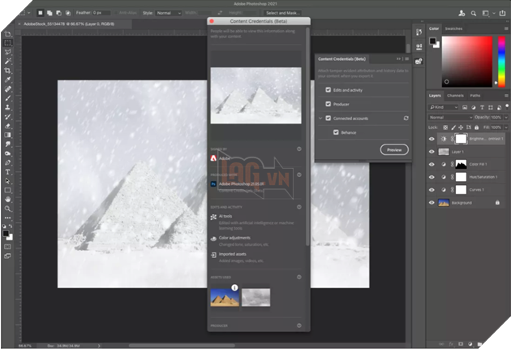Select the Type tool

point(8,172)
